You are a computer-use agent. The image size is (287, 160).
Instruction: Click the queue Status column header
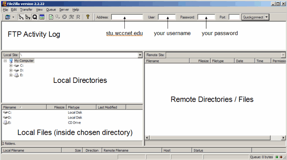[222, 150]
